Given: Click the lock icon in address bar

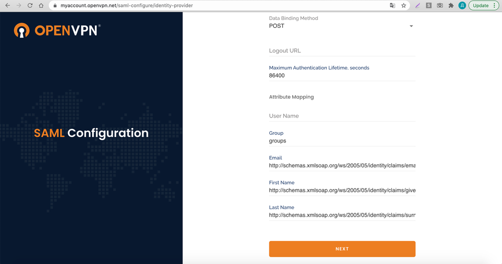Looking at the screenshot, I should pos(55,5).
